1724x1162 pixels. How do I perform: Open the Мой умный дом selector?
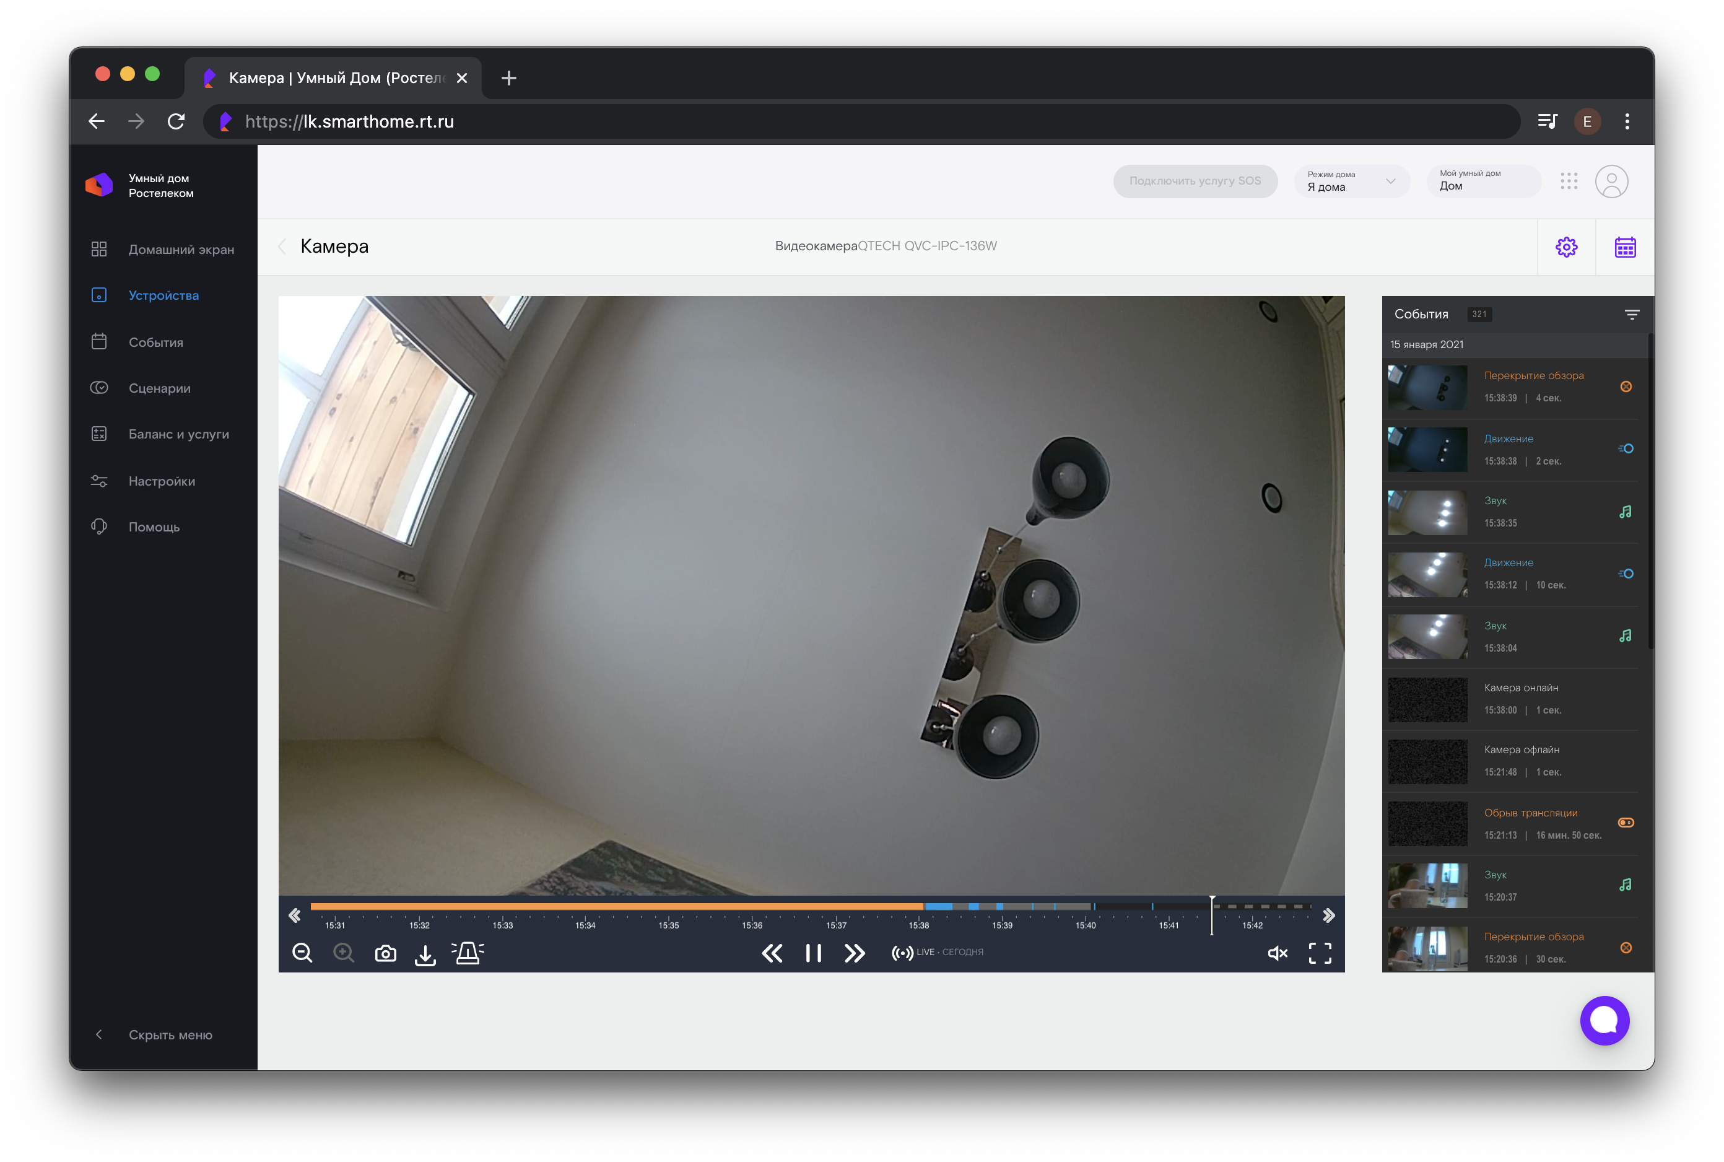click(1482, 181)
